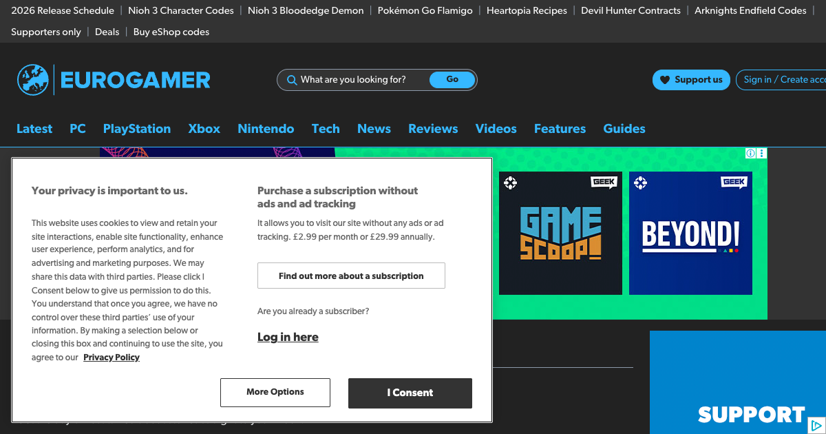This screenshot has height=434, width=826.
Task: Open the 2026 Release Schedule page
Action: (x=63, y=10)
